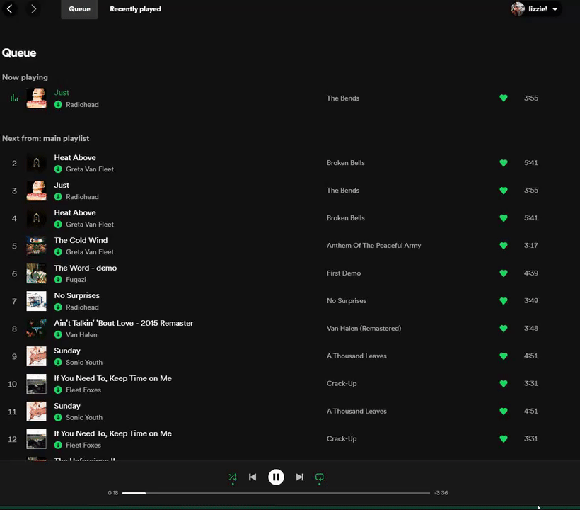Click the downloaded icon beside Fugazi

[58, 280]
